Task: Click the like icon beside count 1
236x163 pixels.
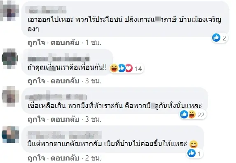Action: pyautogui.click(x=192, y=153)
